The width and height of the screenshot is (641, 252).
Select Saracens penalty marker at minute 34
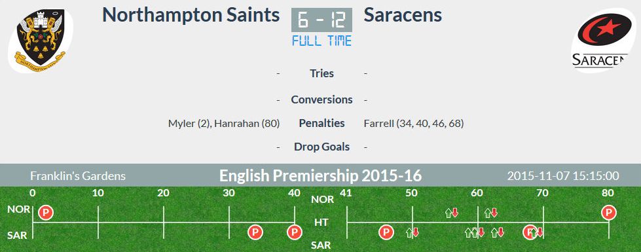pos(255,232)
